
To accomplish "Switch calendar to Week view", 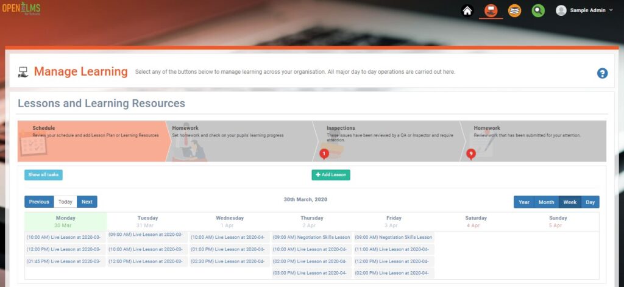I will click(570, 202).
